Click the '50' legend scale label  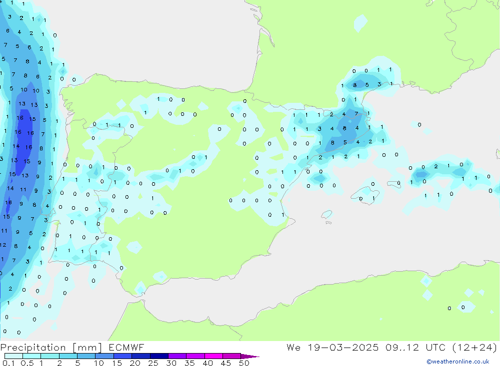click(x=244, y=363)
